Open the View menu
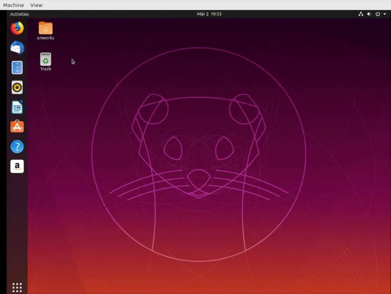Screen dimensions: 391x294 (x=36, y=5)
